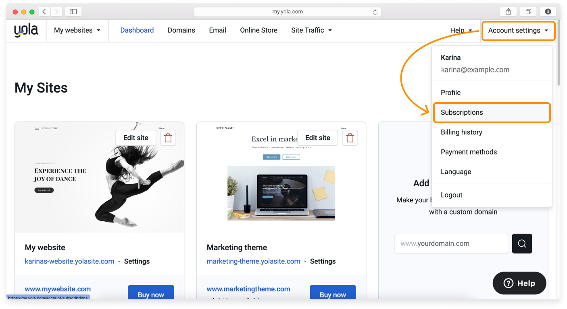Search for a custom domain with magnifier icon
This screenshot has width=567, height=309.
coord(522,243)
